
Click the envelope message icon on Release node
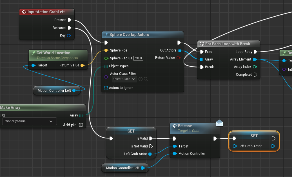click(x=219, y=123)
